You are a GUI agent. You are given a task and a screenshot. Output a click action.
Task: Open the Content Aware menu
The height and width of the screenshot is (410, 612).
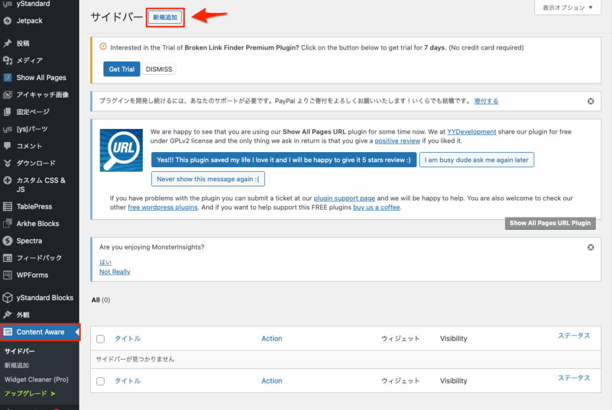tap(39, 332)
